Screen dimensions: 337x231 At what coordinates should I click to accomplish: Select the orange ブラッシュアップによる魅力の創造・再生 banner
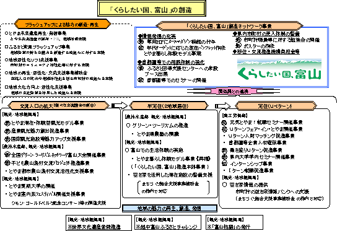(63, 24)
